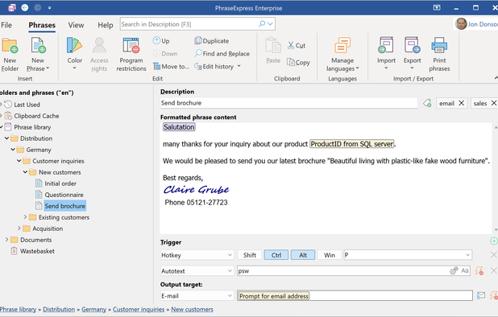This screenshot has width=498, height=317.
Task: Click the Salutation macro placeholder
Action: tap(179, 127)
